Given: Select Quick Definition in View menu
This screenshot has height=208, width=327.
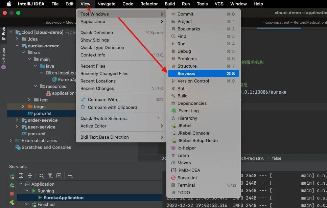Looking at the screenshot, I should pyautogui.click(x=122, y=32).
